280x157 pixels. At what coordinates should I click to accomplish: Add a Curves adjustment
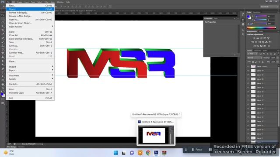coord(261,38)
